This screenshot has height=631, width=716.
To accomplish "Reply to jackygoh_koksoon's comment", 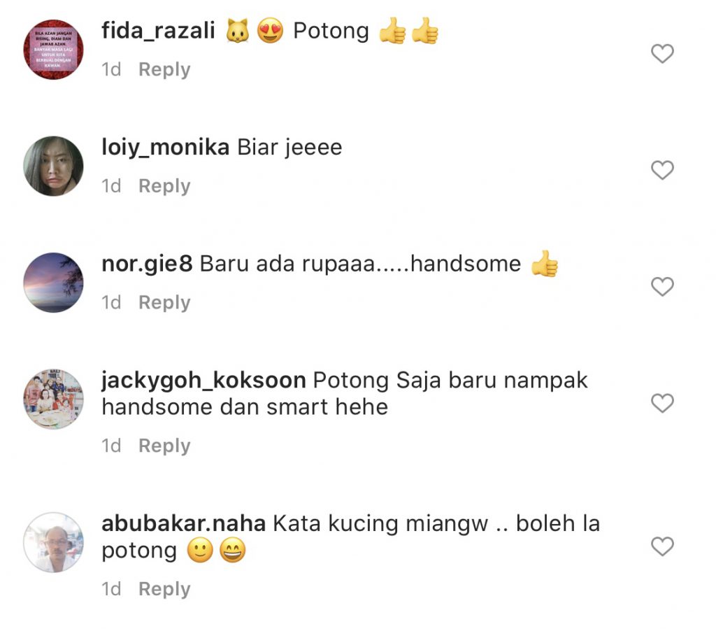I will tap(164, 446).
